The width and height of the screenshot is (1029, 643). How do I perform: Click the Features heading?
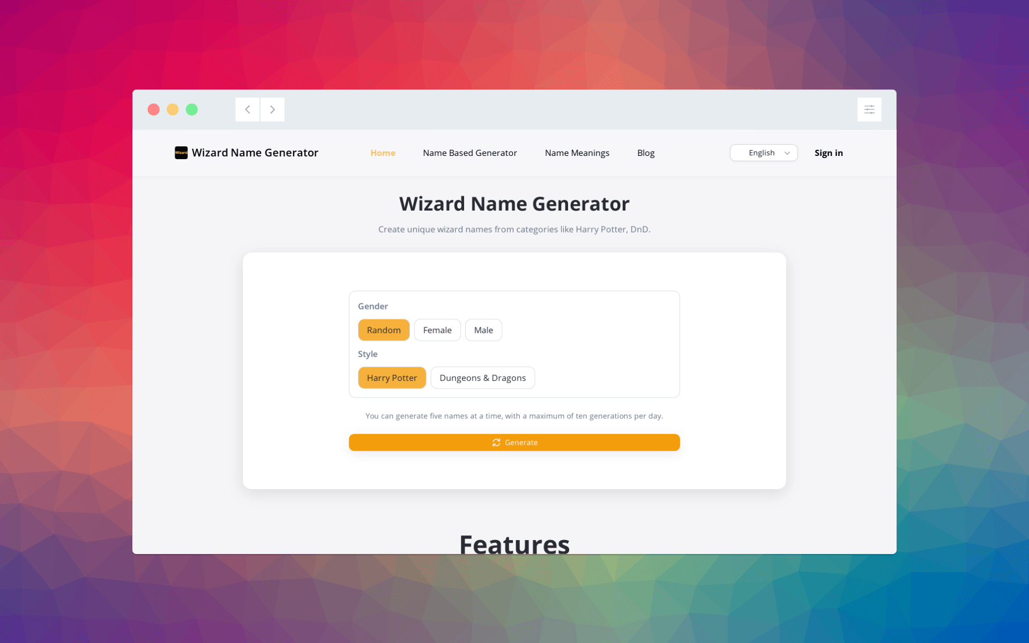point(514,543)
